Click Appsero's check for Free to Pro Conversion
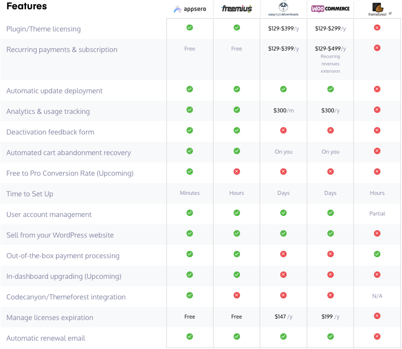 [x=190, y=171]
